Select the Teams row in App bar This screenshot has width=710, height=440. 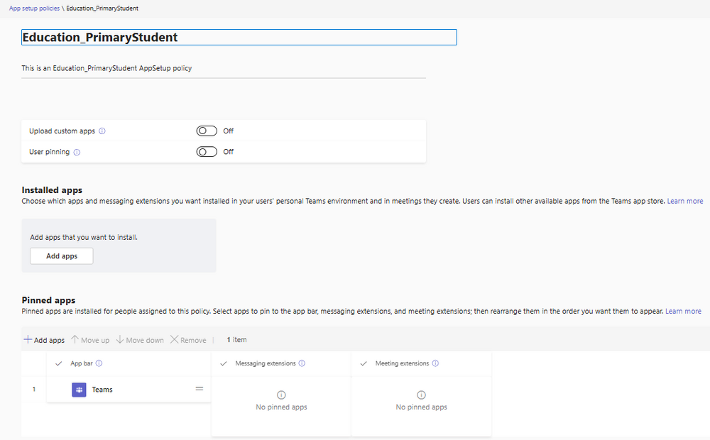click(x=129, y=390)
